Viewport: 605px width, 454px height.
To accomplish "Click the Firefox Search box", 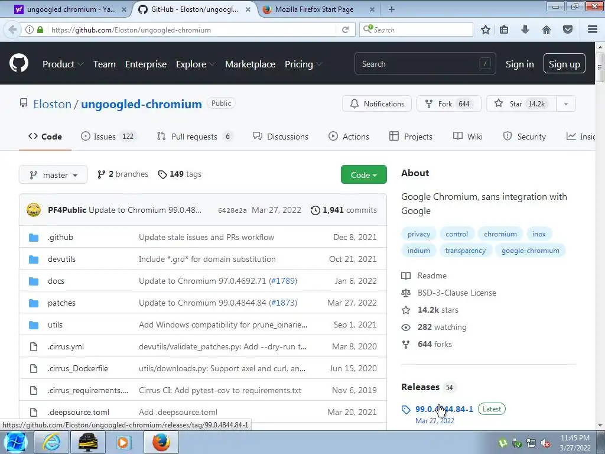I will [416, 30].
